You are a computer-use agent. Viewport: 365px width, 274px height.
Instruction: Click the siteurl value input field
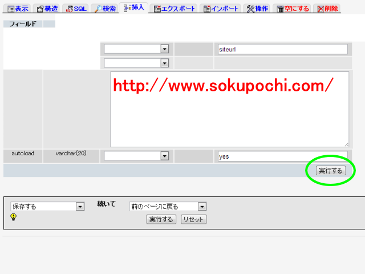(283, 49)
